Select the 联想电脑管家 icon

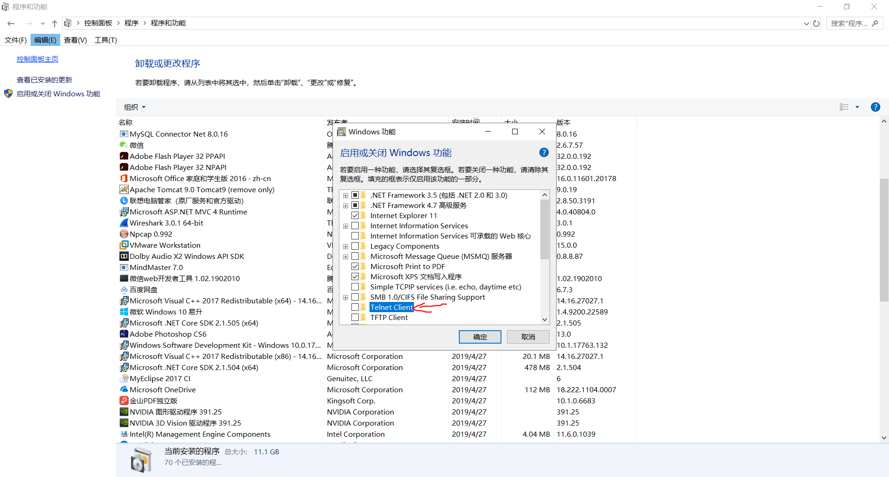click(x=124, y=201)
